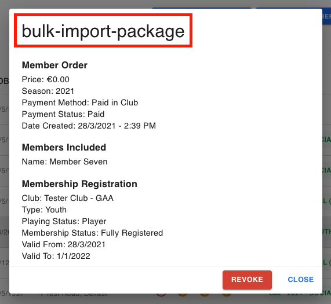Click the Club: Tester Club - GAA line
Viewport: 331px width, 304px height.
(68, 198)
